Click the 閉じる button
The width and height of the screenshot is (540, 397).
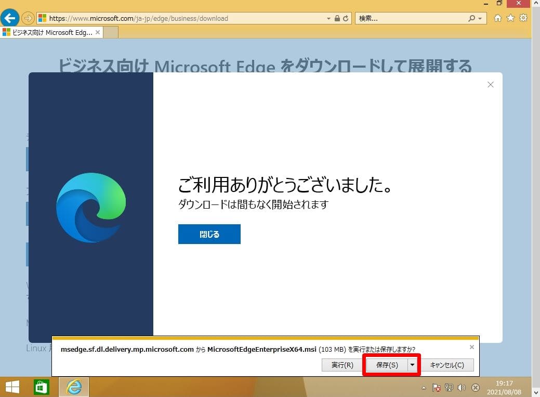[x=209, y=234]
